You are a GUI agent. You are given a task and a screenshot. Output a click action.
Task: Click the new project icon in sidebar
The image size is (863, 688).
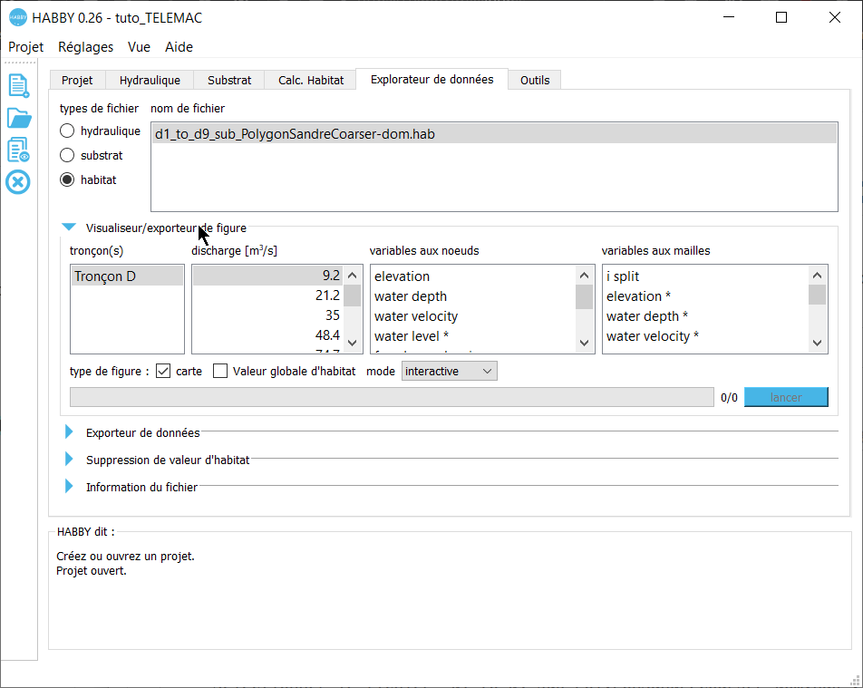coord(18,86)
